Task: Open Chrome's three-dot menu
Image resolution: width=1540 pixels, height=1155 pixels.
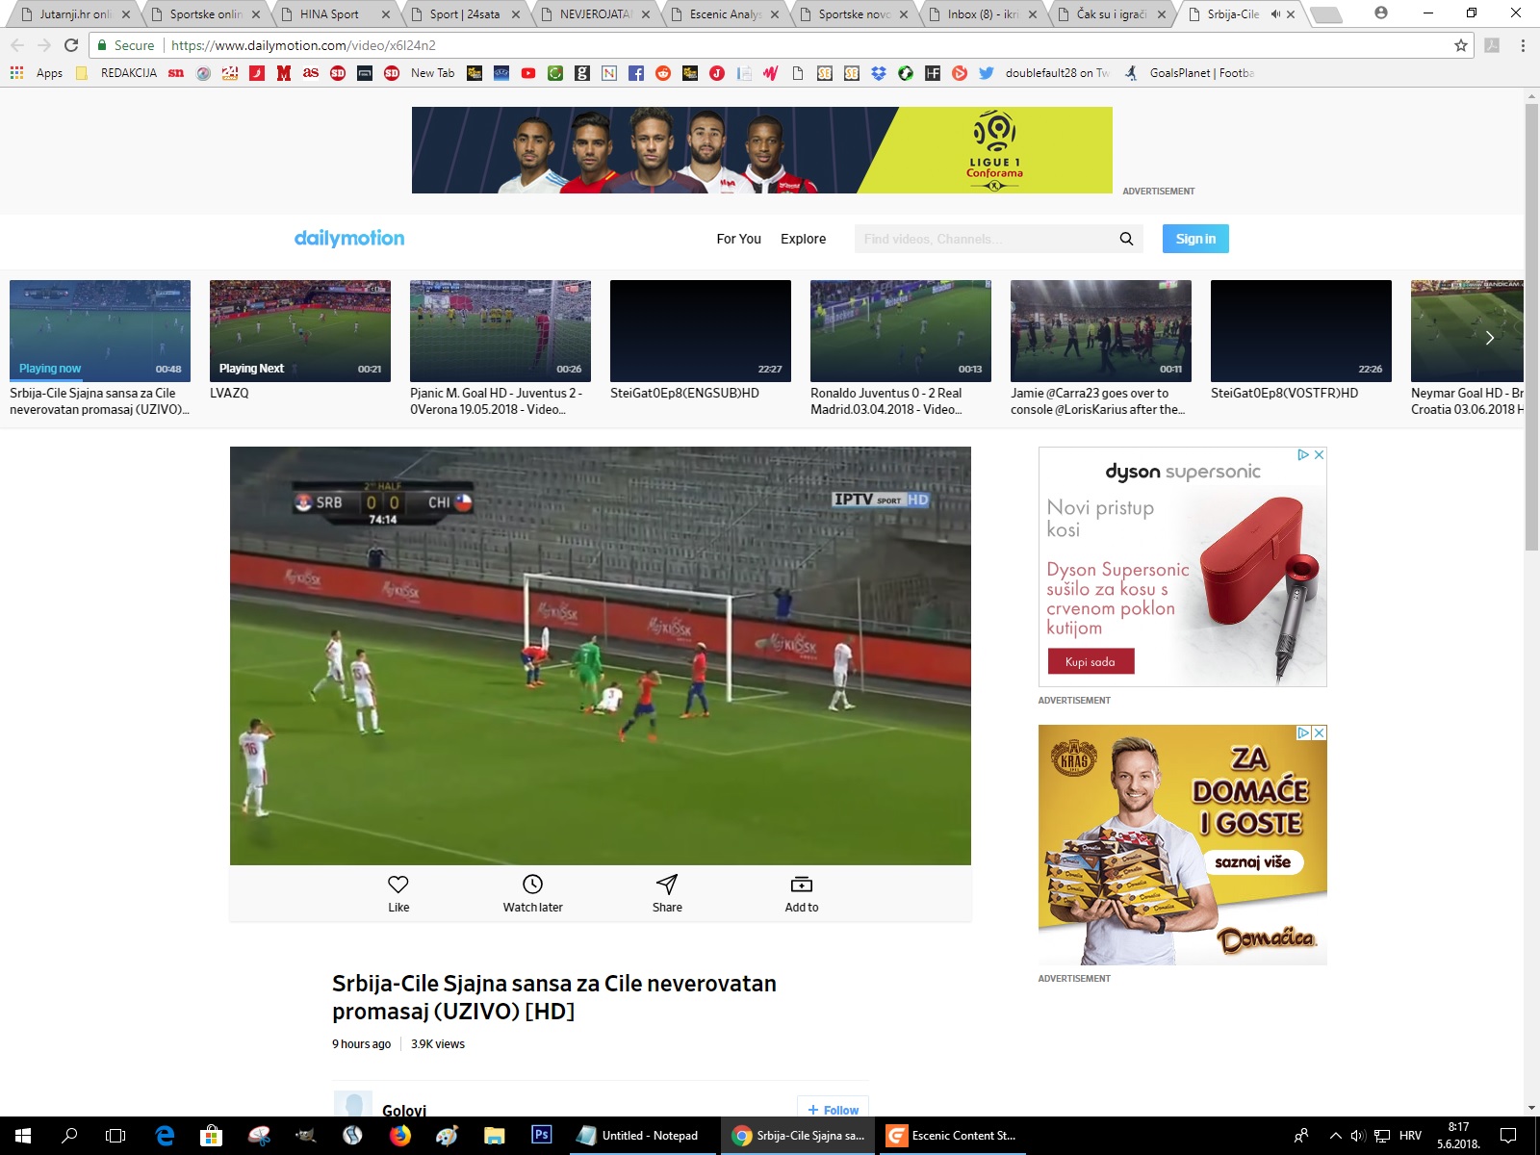Action: [1523, 45]
